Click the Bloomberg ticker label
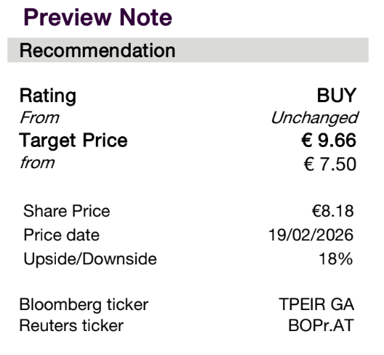 [83, 305]
